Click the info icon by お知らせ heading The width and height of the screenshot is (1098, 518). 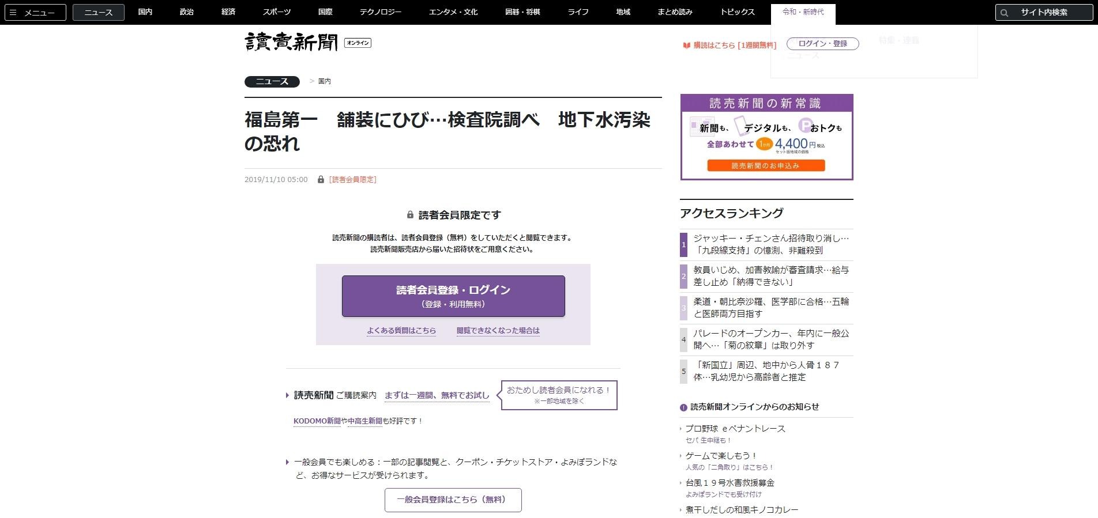683,407
